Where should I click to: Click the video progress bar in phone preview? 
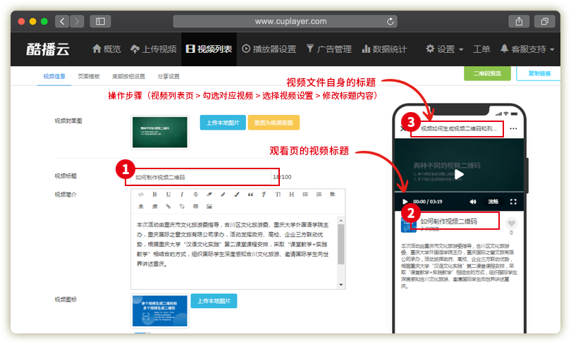tap(459, 192)
